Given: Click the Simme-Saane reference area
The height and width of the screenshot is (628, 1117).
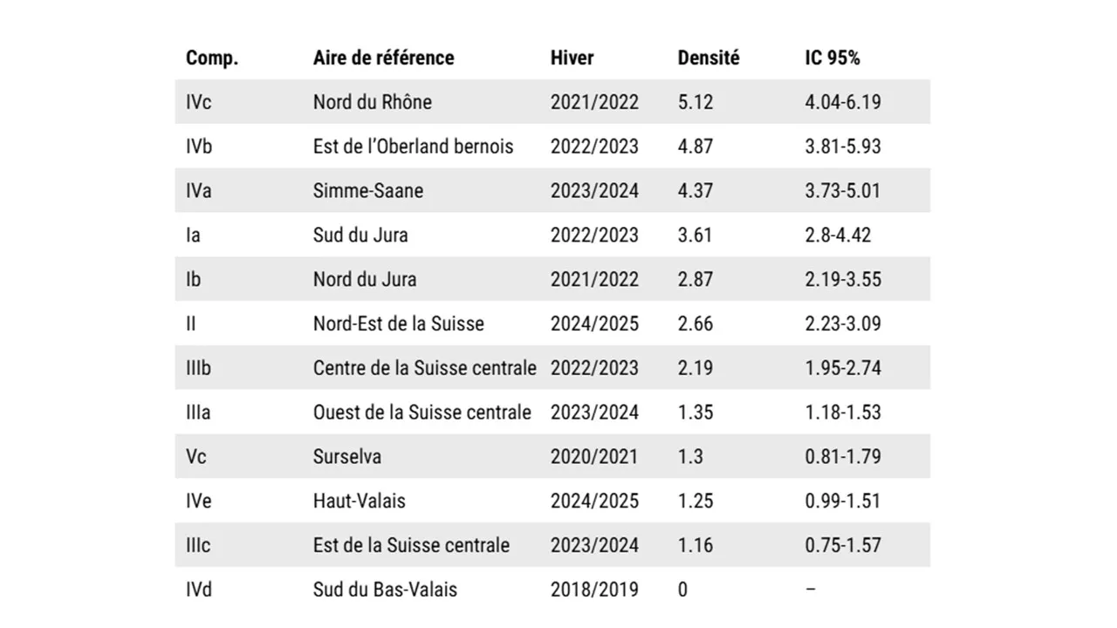Looking at the screenshot, I should 367,191.
